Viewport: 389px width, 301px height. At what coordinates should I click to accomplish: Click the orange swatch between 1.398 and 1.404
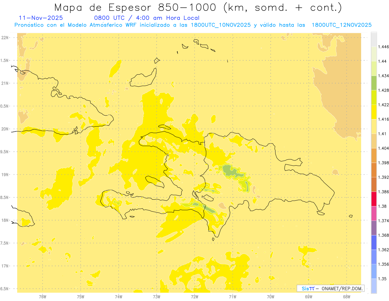(x=374, y=155)
